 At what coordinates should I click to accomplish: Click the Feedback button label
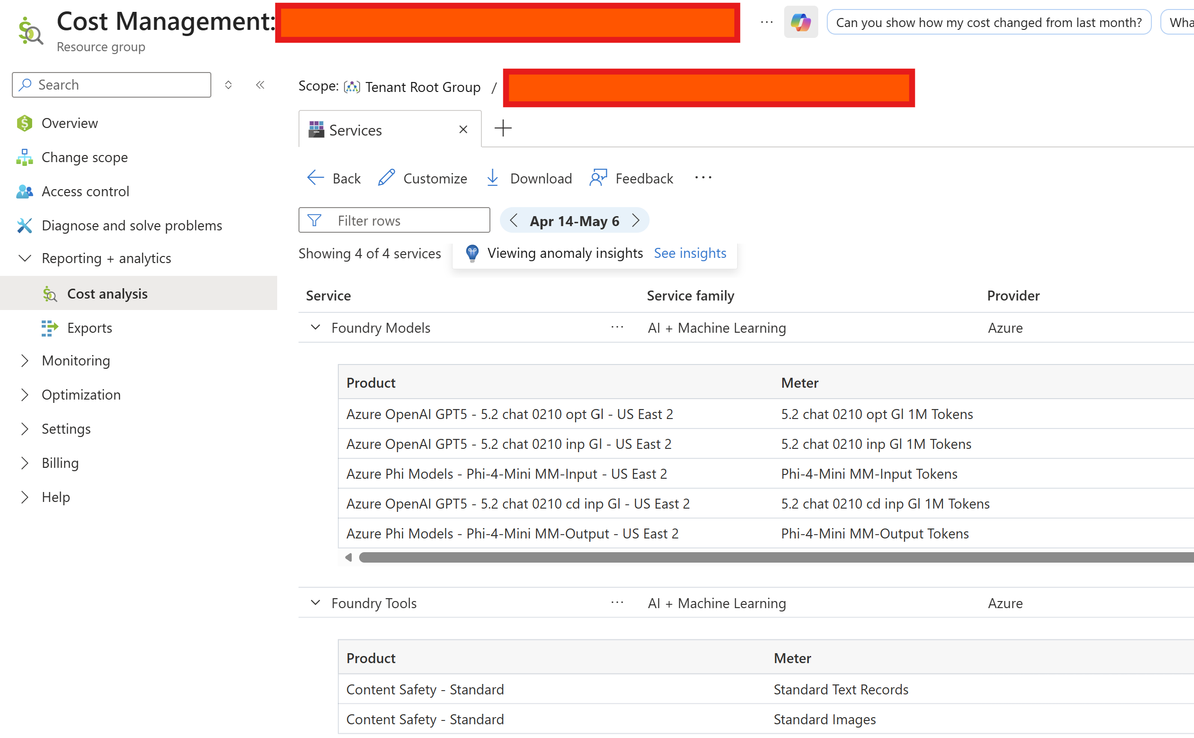[x=644, y=179]
